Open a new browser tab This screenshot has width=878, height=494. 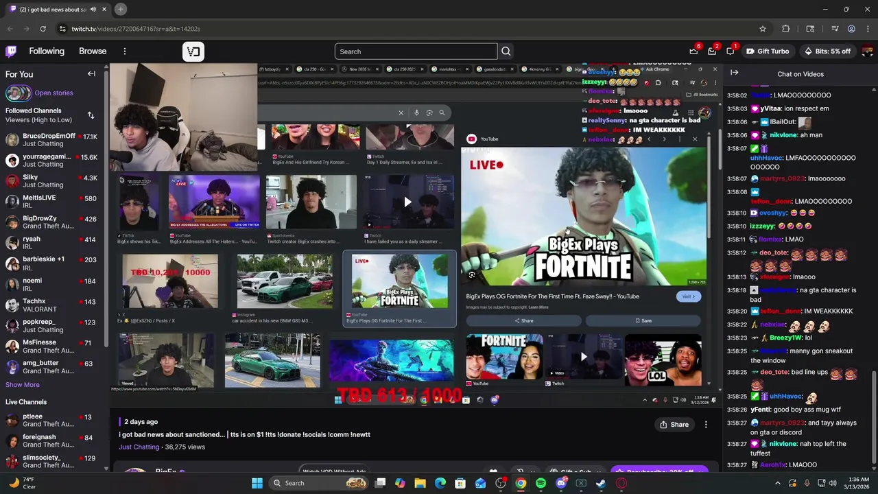[x=120, y=9]
